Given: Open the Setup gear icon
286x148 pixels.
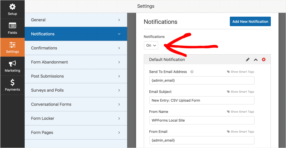Looking at the screenshot, I should tap(12, 7).
